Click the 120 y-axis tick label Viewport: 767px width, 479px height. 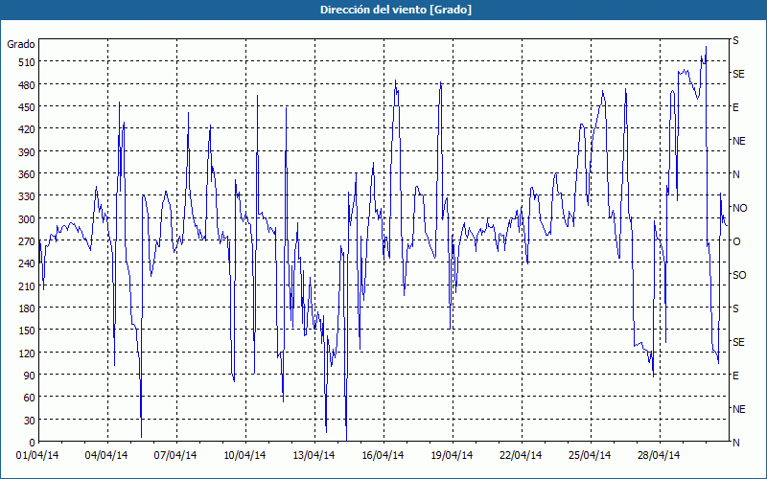[27, 353]
